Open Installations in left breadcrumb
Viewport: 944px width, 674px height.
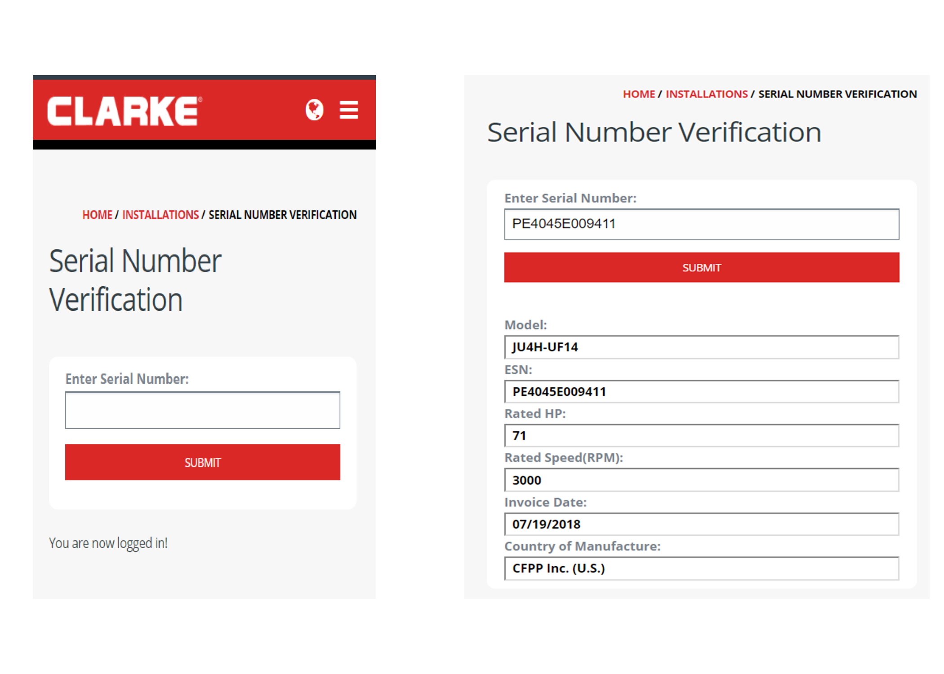click(x=160, y=215)
